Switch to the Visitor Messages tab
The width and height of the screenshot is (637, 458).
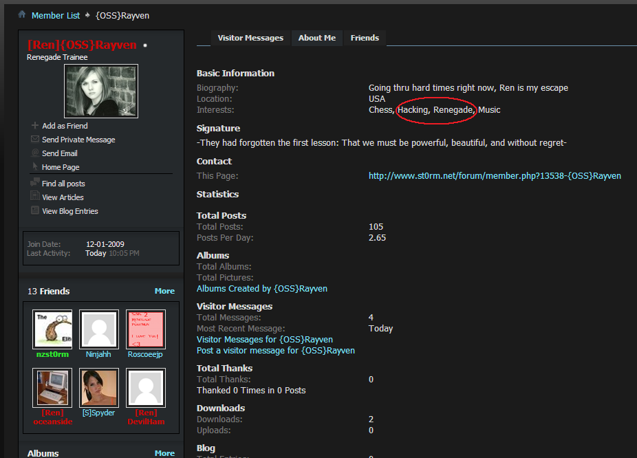[250, 39]
